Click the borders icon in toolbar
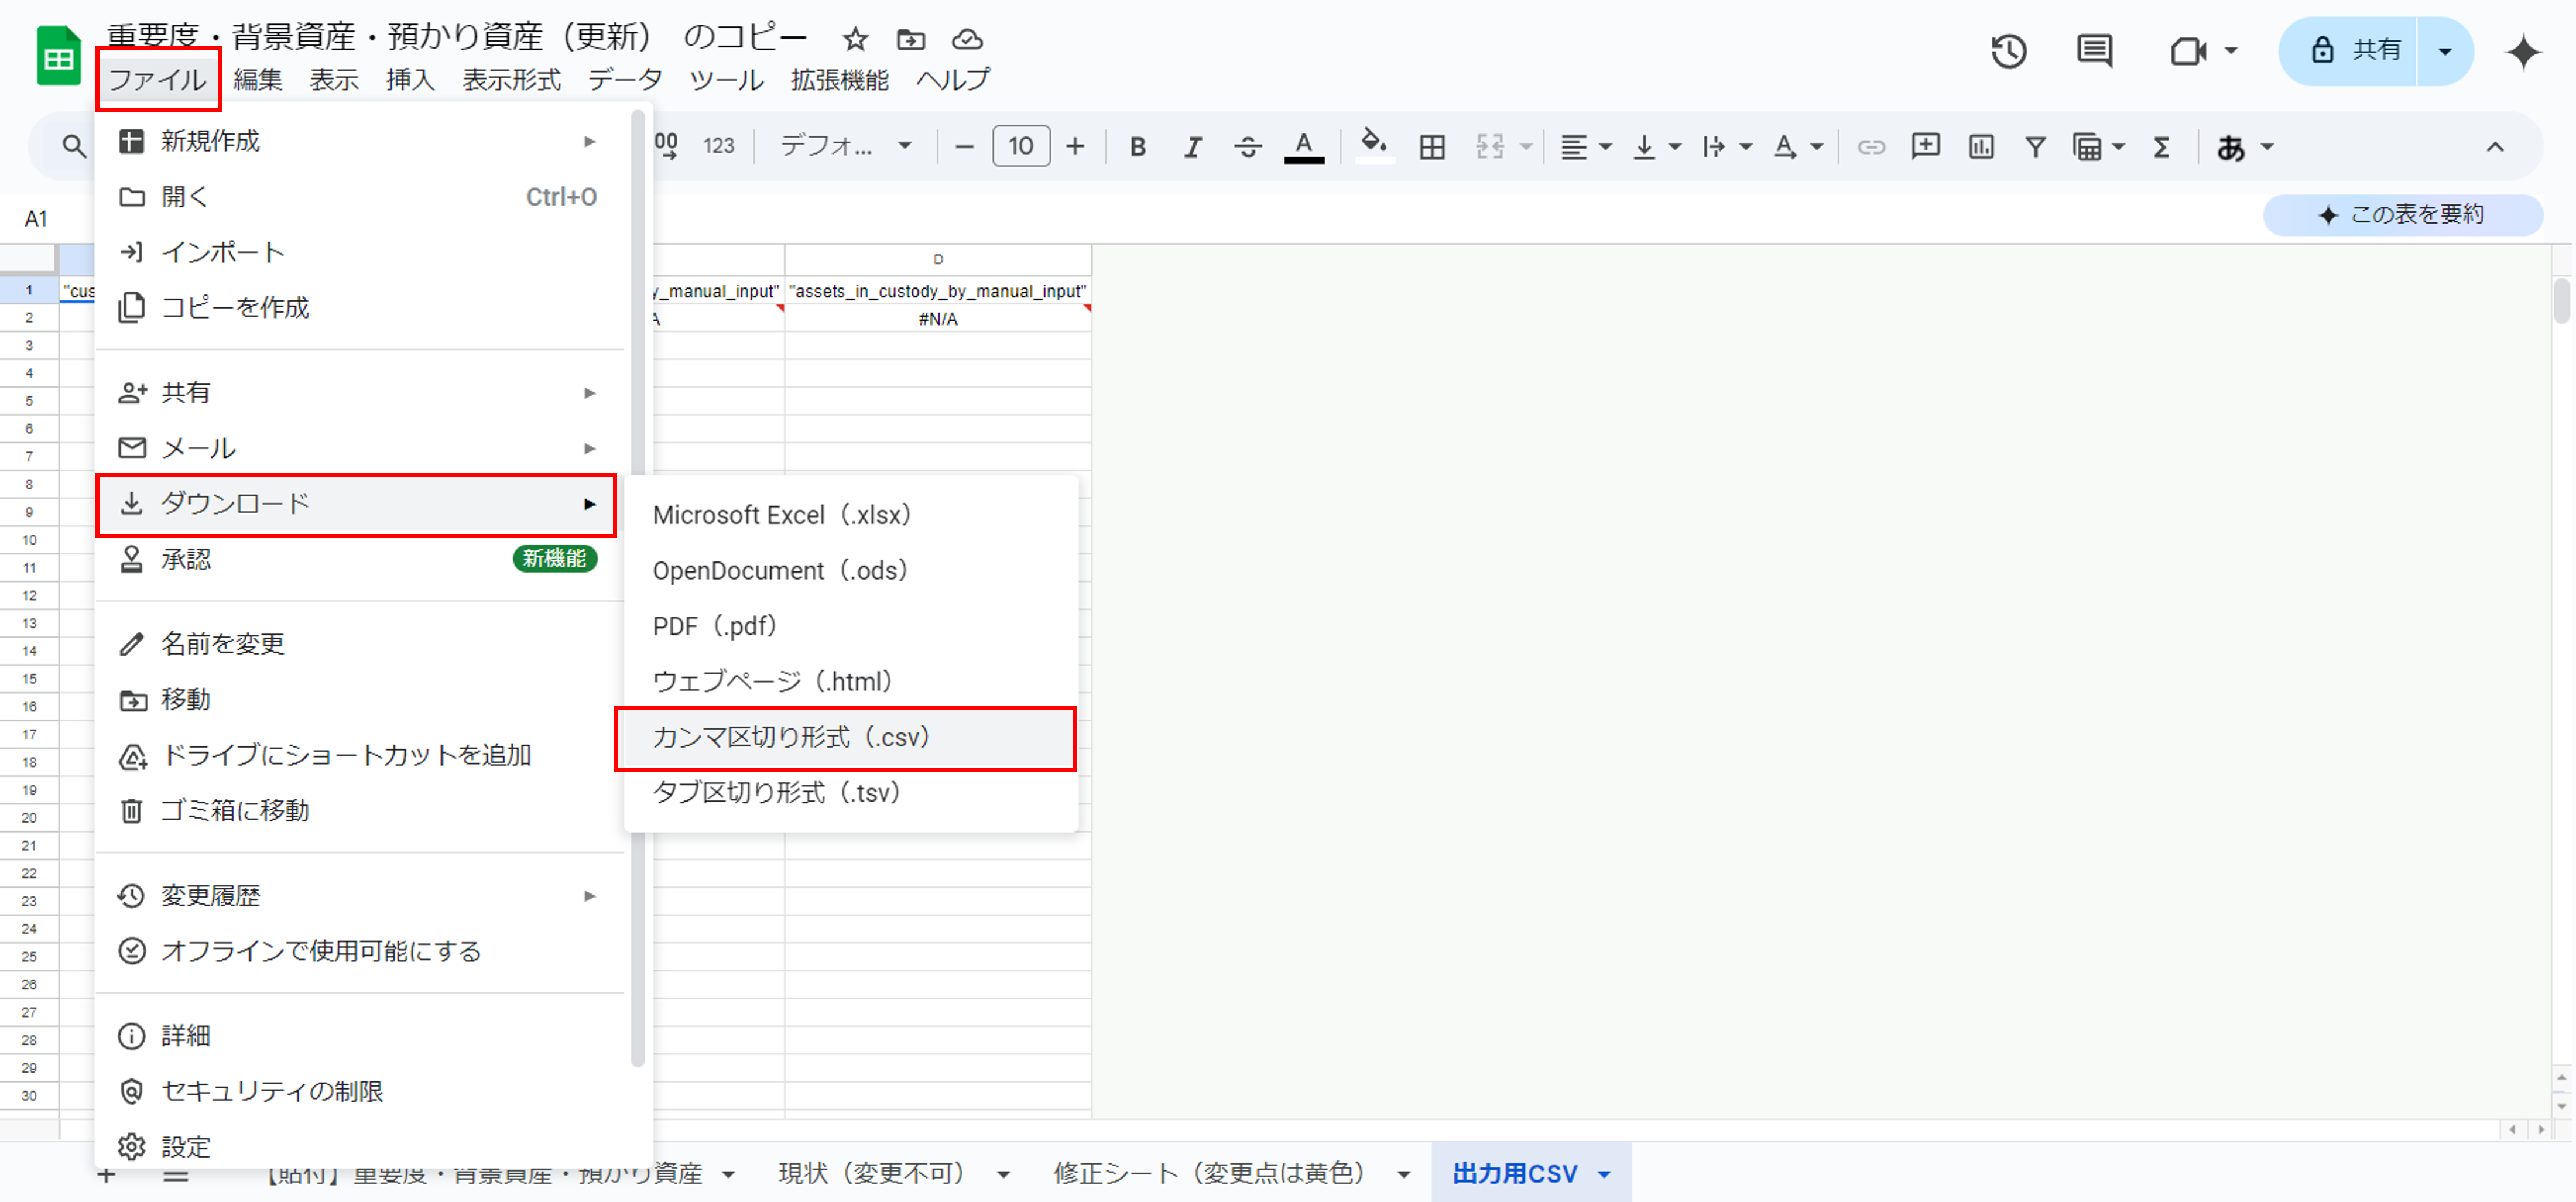The height and width of the screenshot is (1202, 2576). click(1431, 147)
